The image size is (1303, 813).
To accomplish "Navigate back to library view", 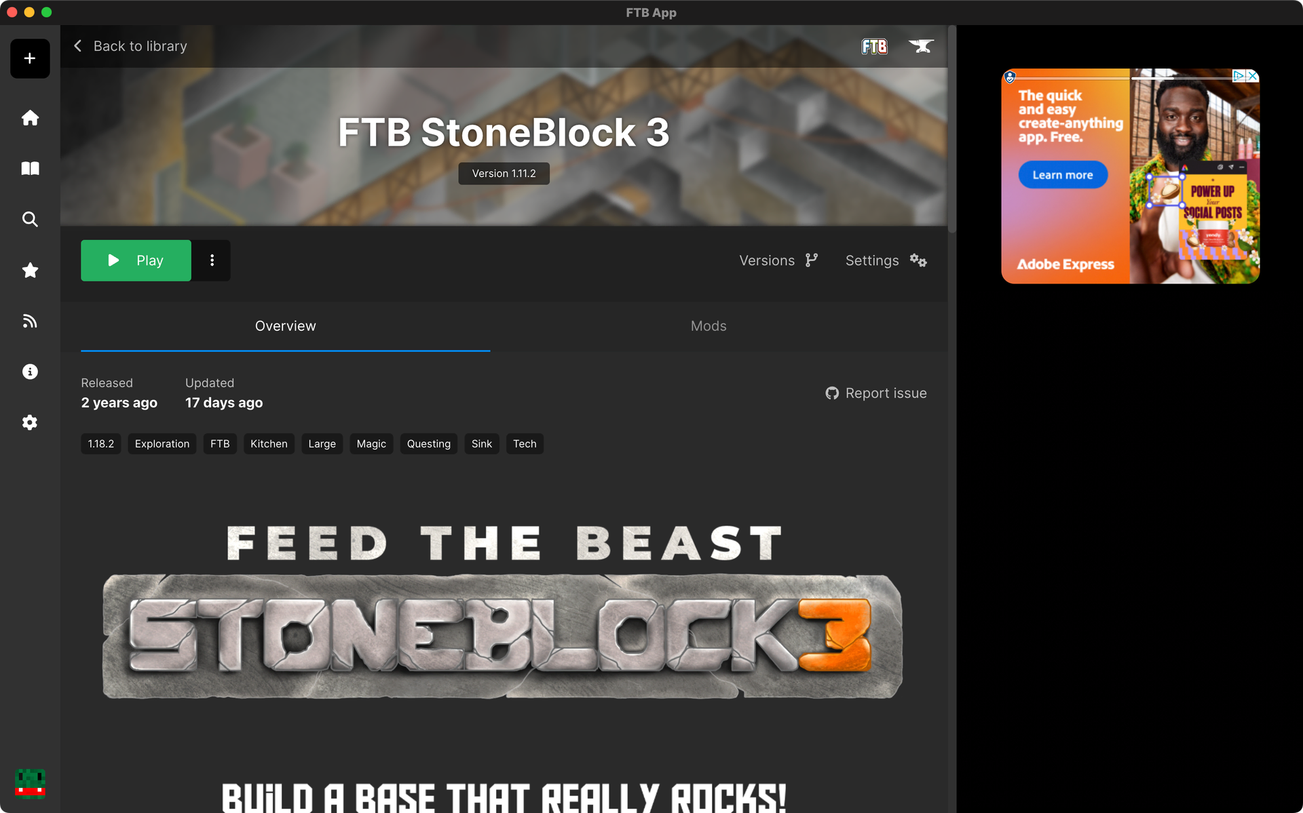I will click(x=131, y=45).
